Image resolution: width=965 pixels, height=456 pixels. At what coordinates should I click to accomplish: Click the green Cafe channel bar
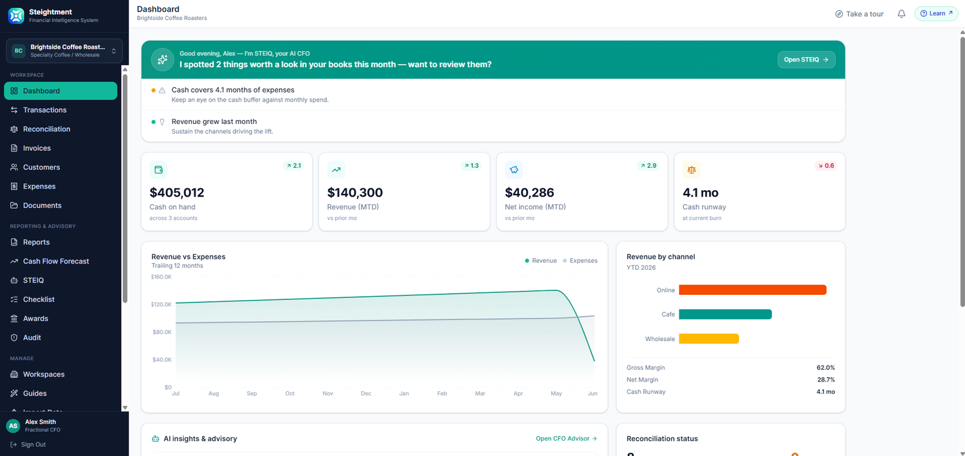click(725, 315)
